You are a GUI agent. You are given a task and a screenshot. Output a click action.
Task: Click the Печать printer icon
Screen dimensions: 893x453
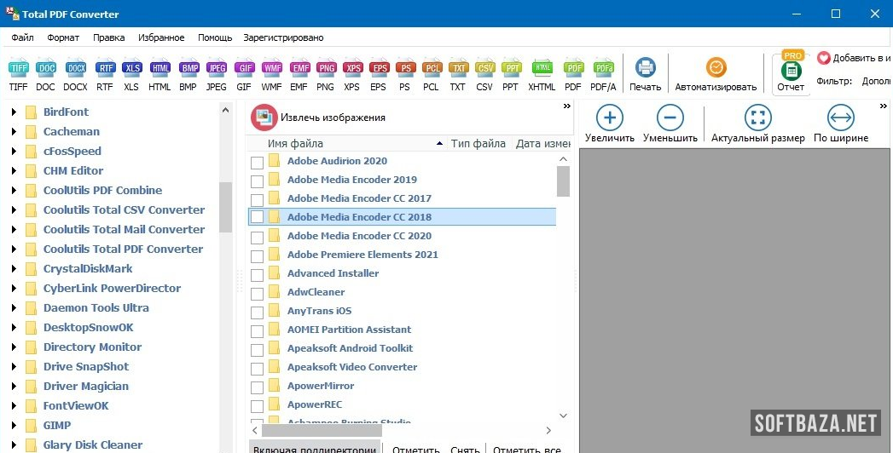pyautogui.click(x=646, y=68)
